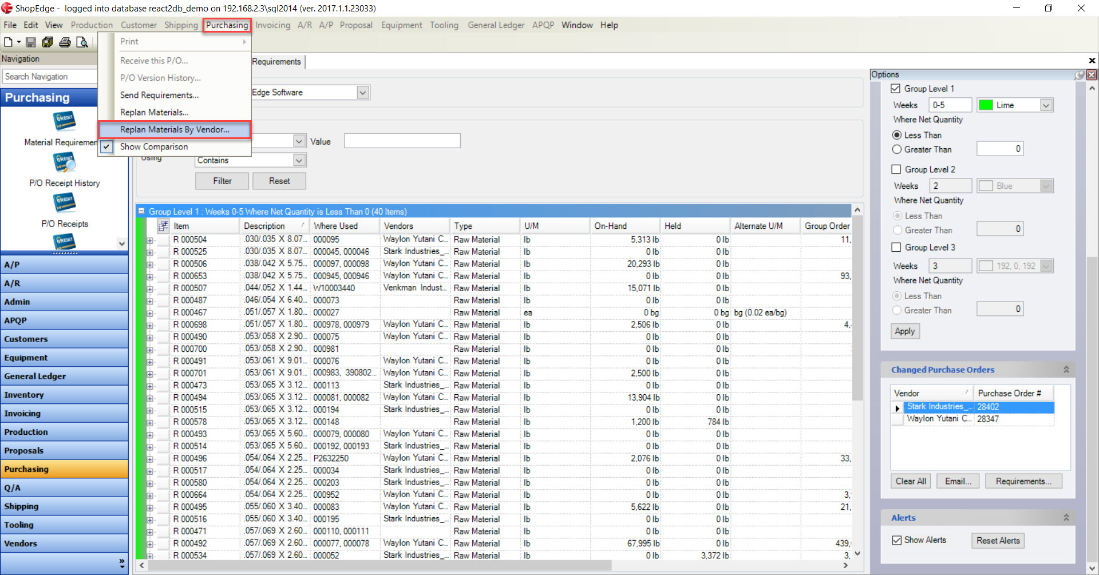The width and height of the screenshot is (1099, 575).
Task: Open P/O Receipt History navigation icon
Action: pos(65,162)
